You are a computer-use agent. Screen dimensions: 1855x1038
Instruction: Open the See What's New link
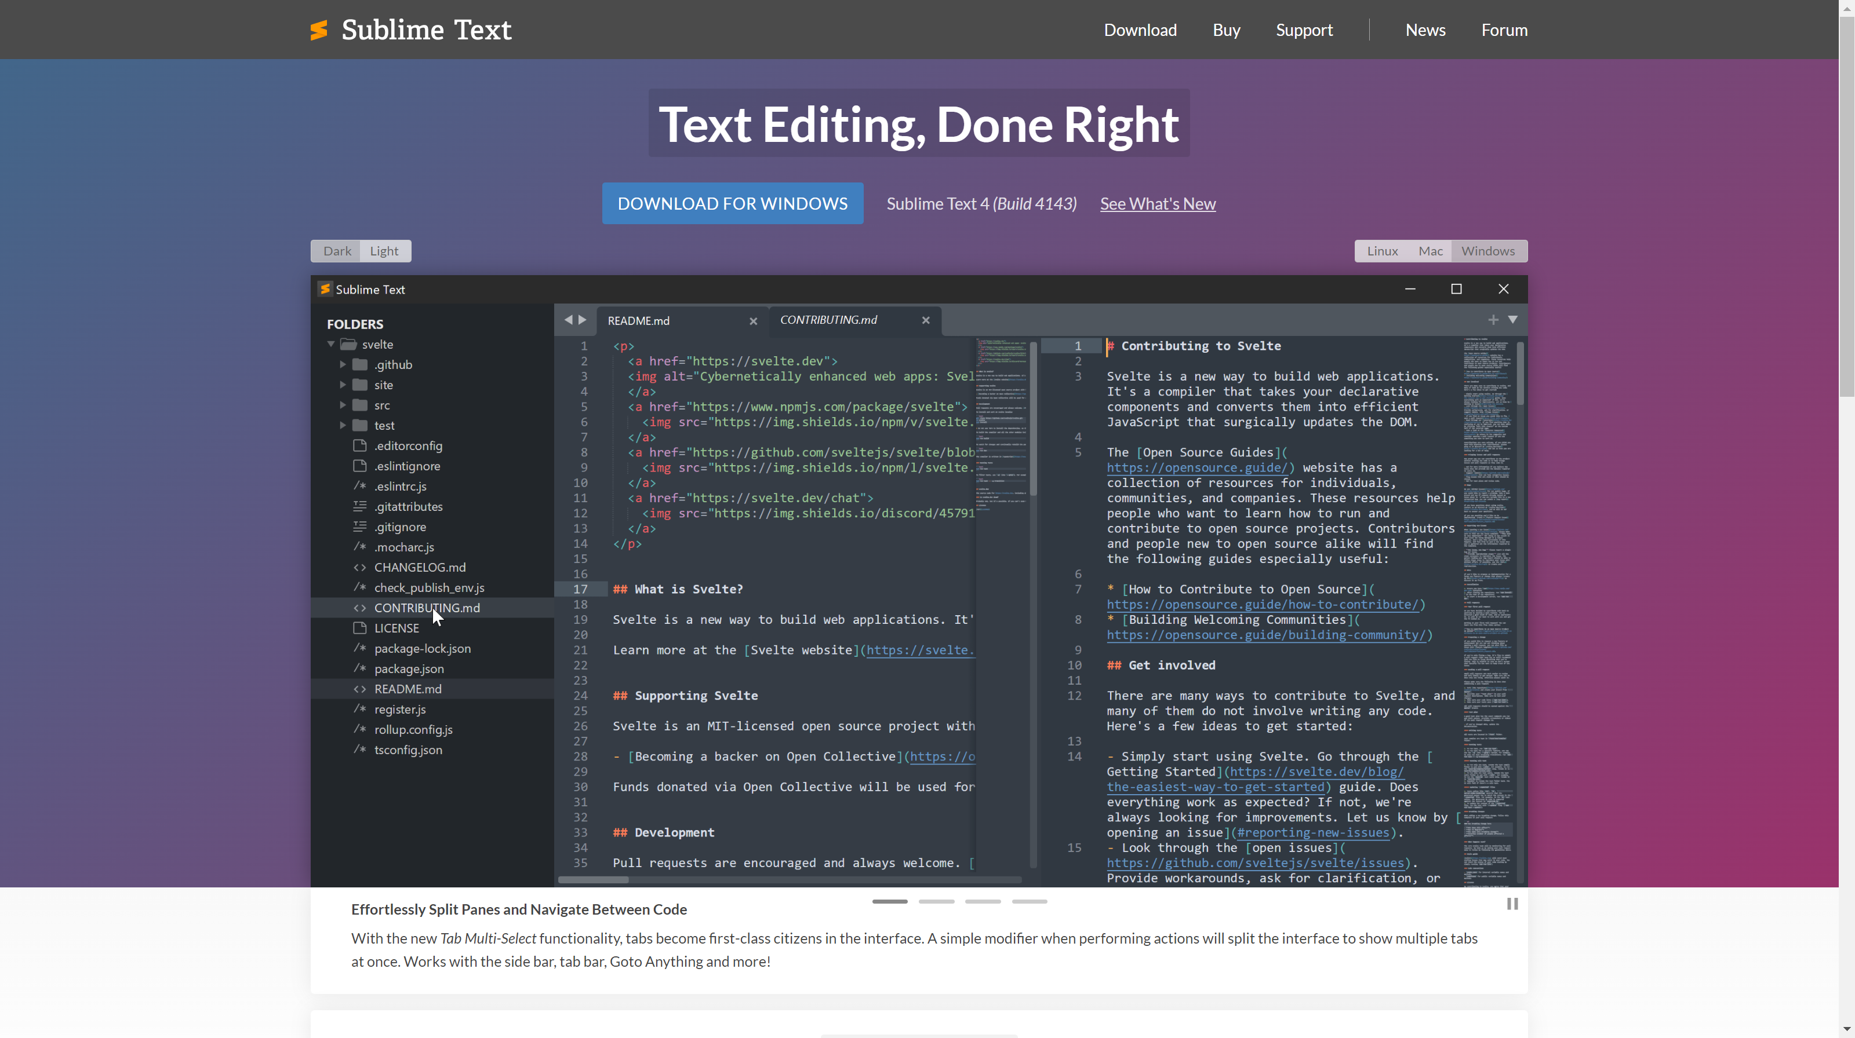coord(1157,203)
